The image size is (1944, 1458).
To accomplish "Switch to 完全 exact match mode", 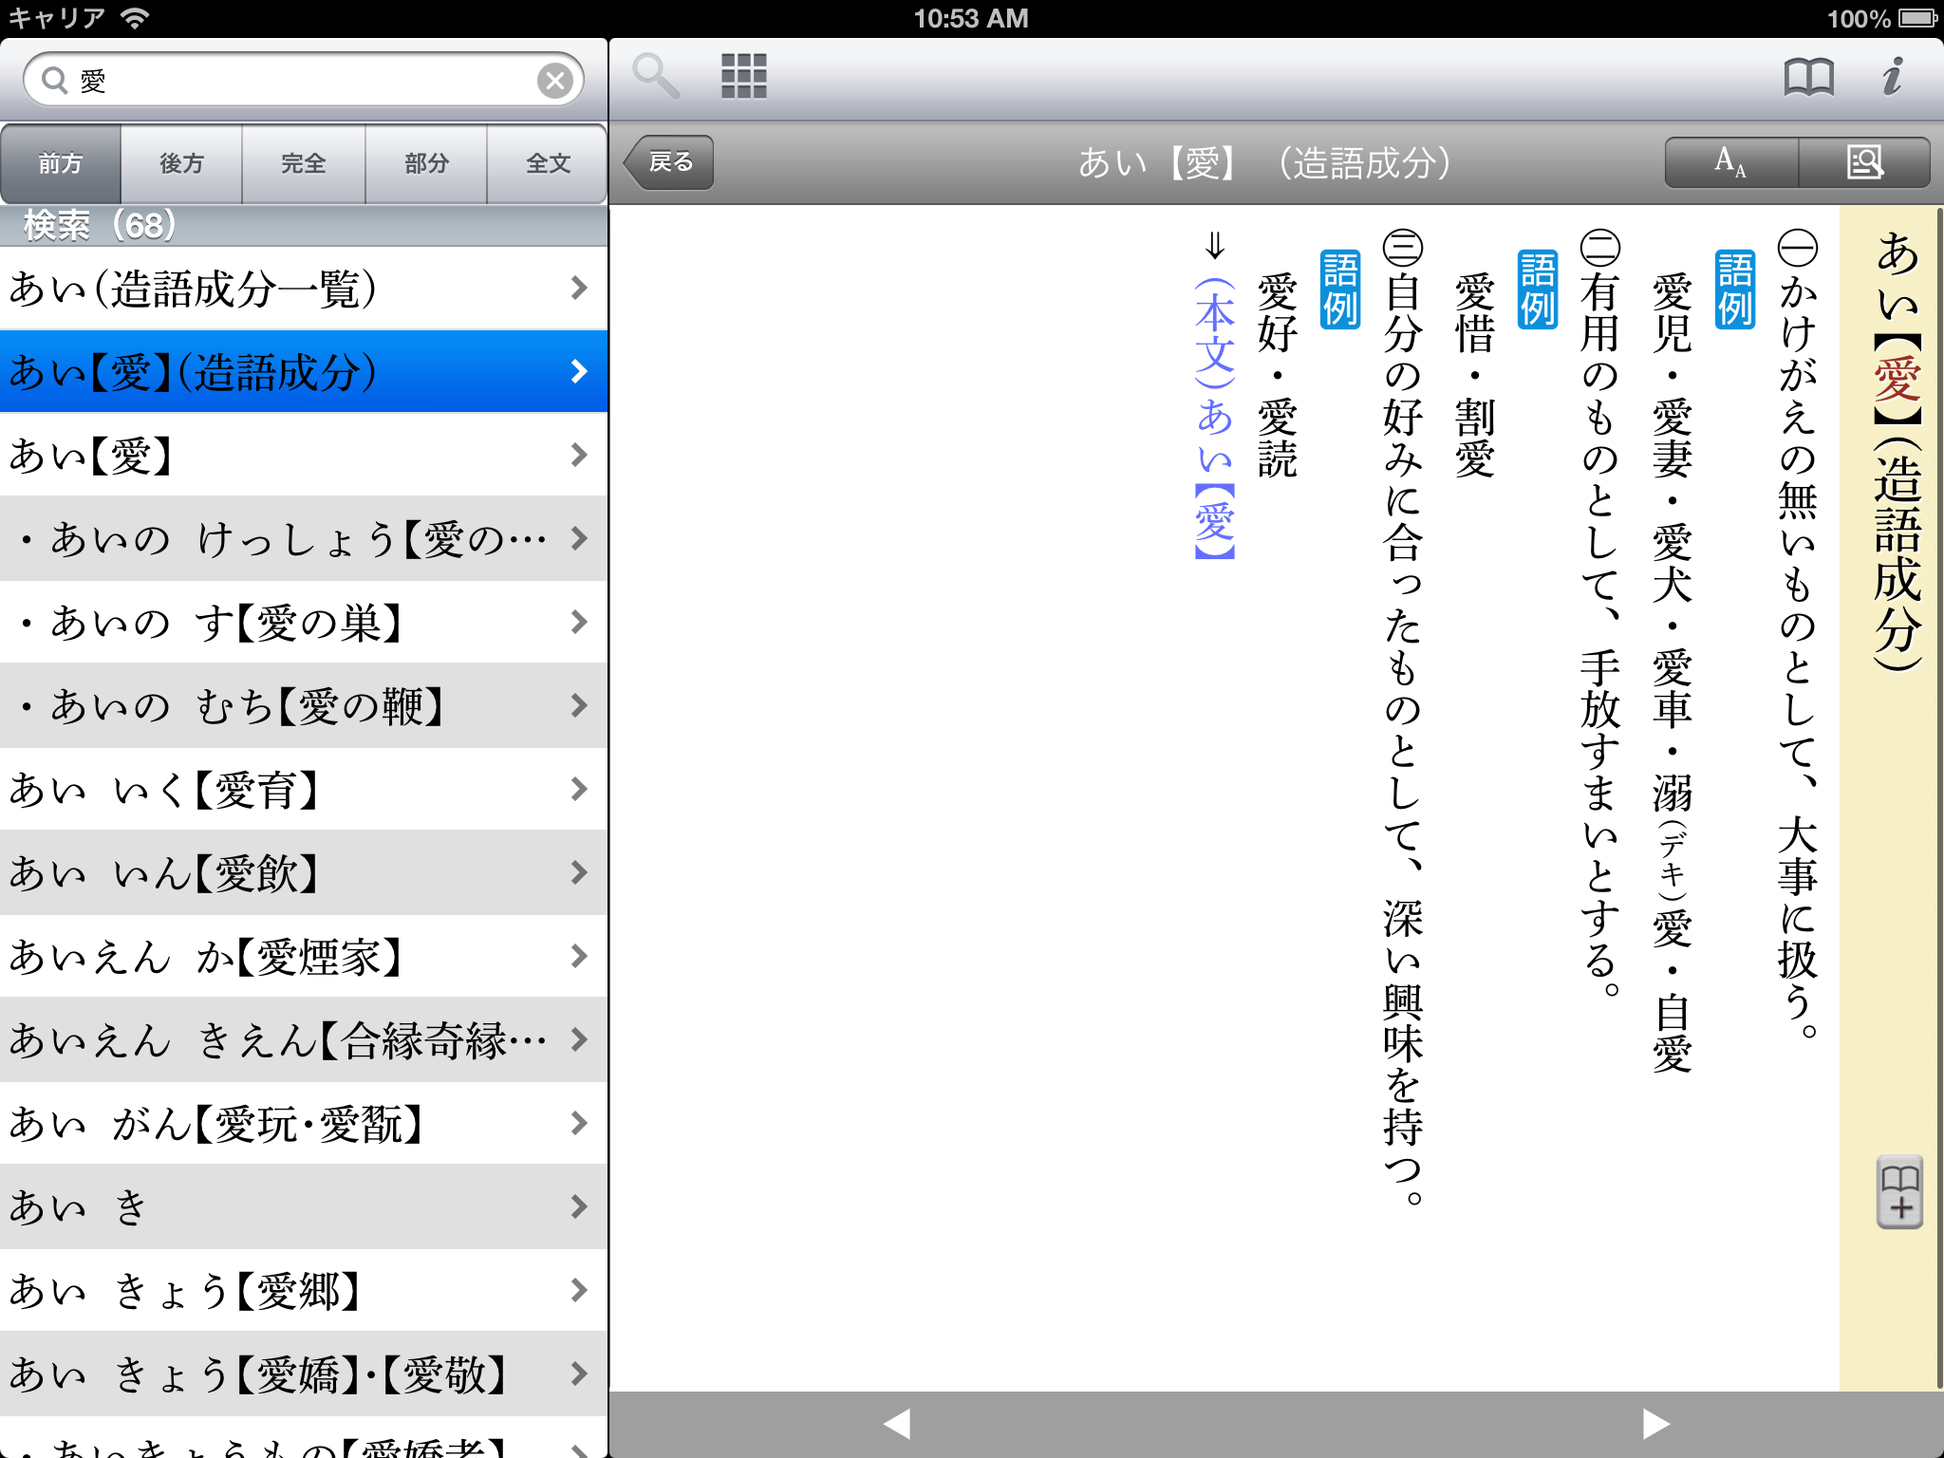I will coord(304,163).
